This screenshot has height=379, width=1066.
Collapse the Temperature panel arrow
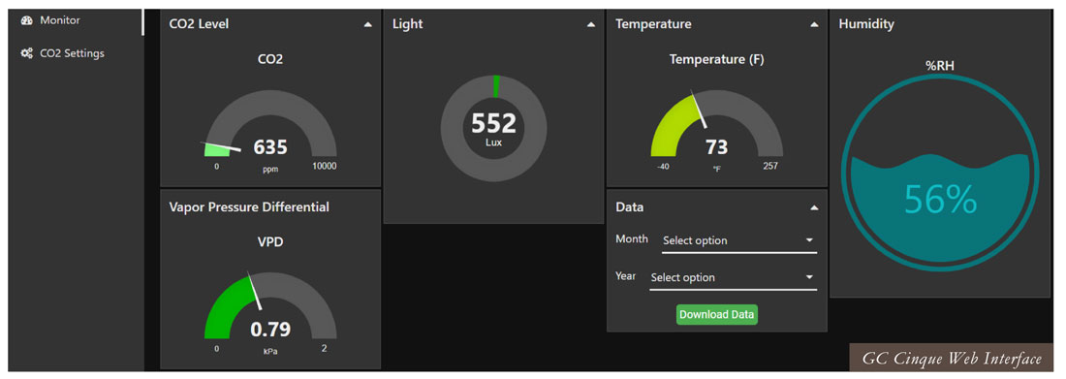pos(814,24)
